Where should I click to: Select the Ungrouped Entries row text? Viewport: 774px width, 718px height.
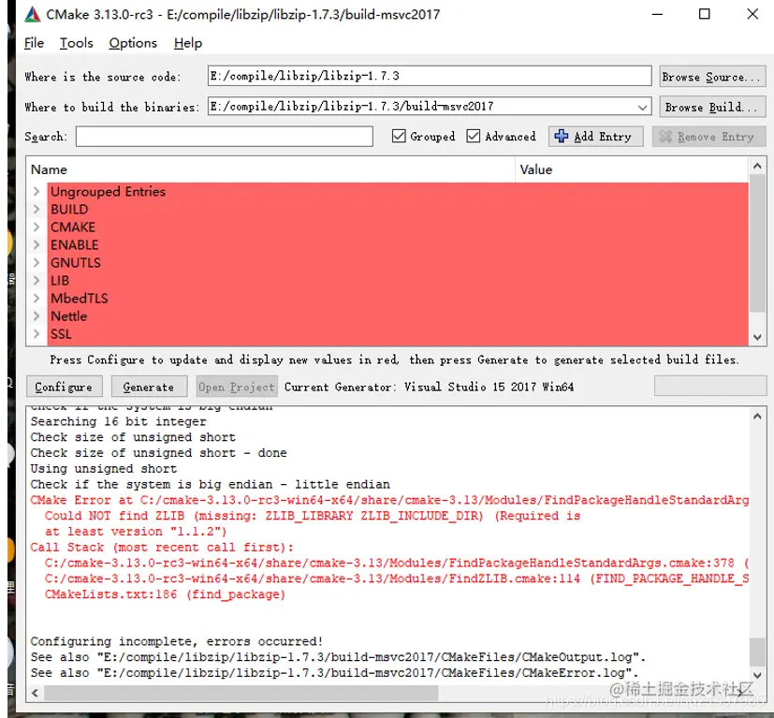pos(109,192)
